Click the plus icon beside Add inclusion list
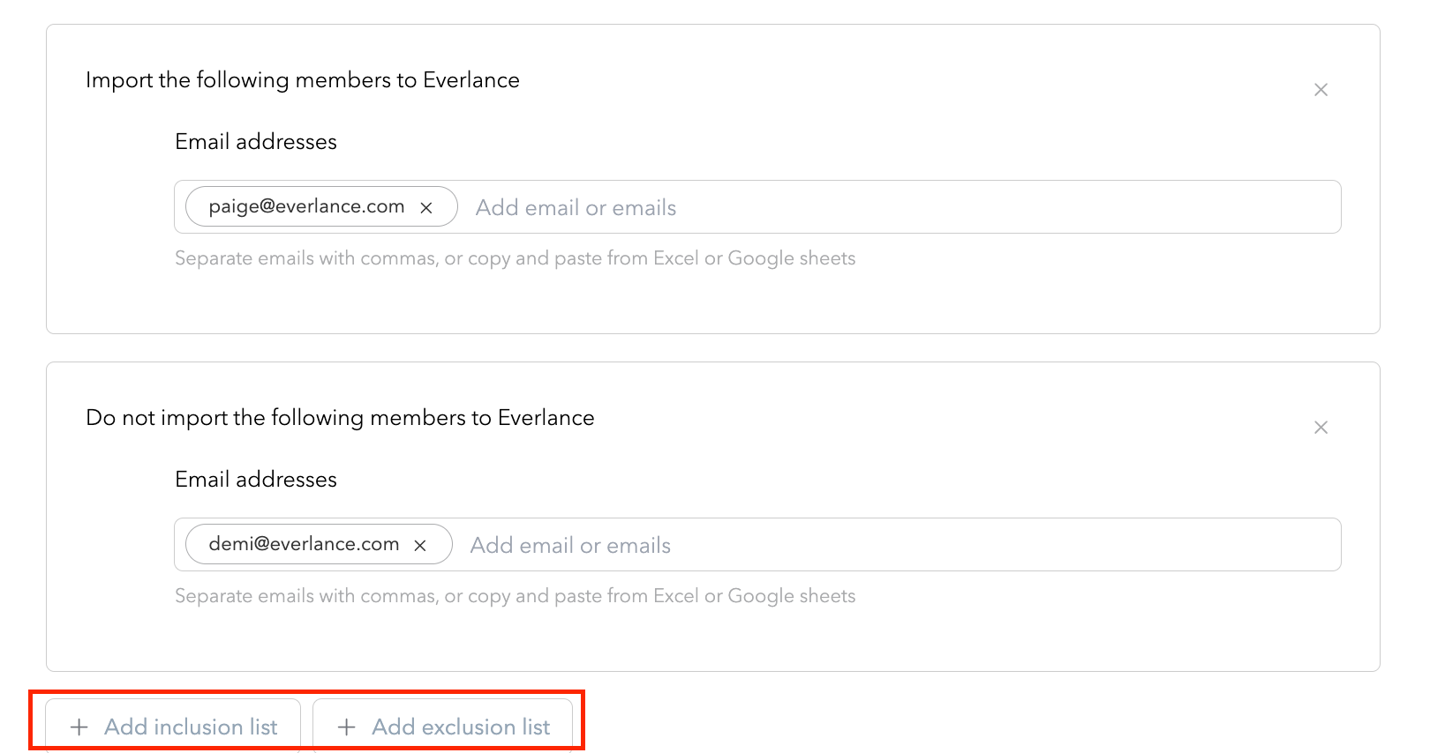Screen dimensions: 1430x753 pyautogui.click(x=79, y=727)
